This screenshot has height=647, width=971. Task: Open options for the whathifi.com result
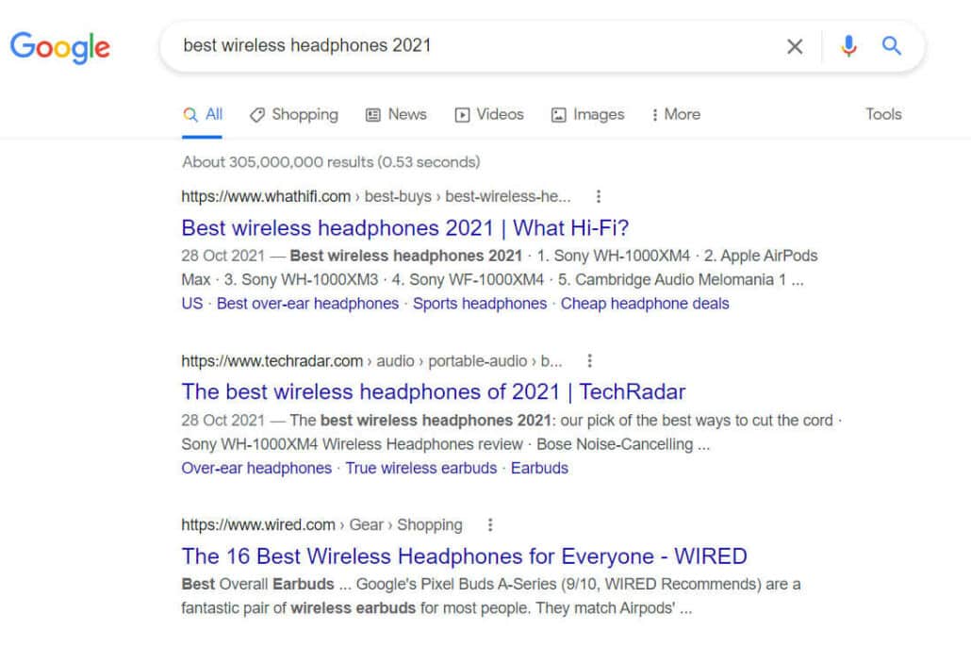point(599,196)
